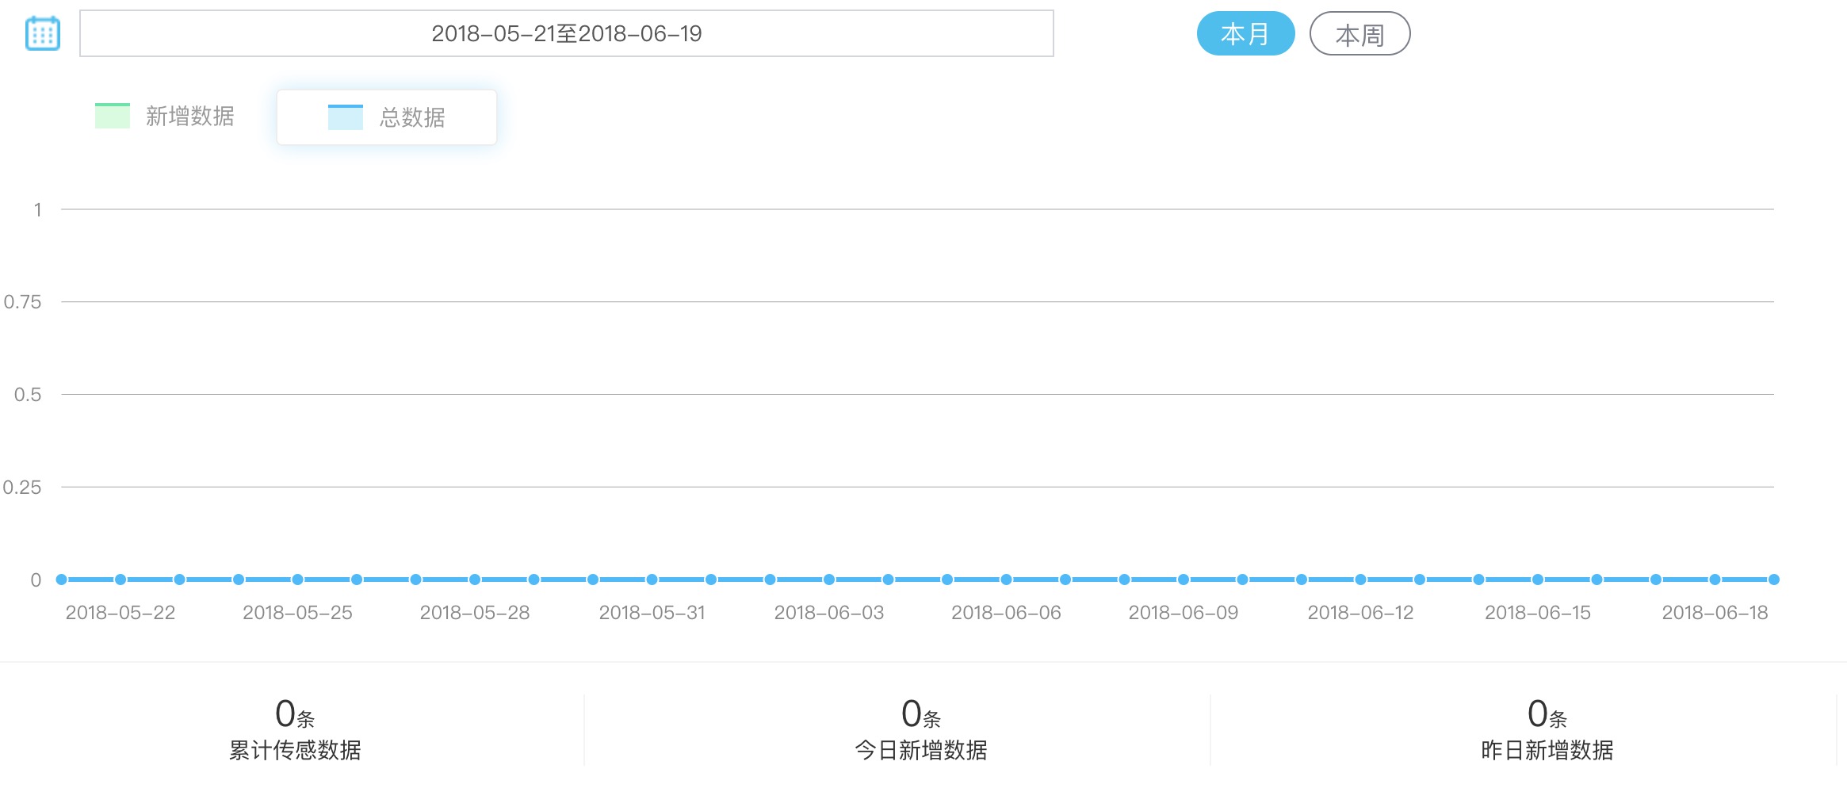Switch to the 本周 (this week) button
The height and width of the screenshot is (788, 1847).
coord(1359,34)
